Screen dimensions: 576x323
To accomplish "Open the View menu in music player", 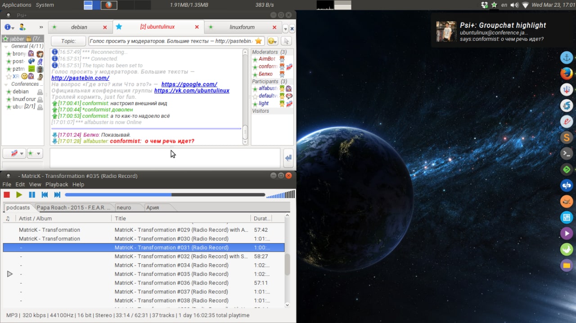I will point(35,184).
